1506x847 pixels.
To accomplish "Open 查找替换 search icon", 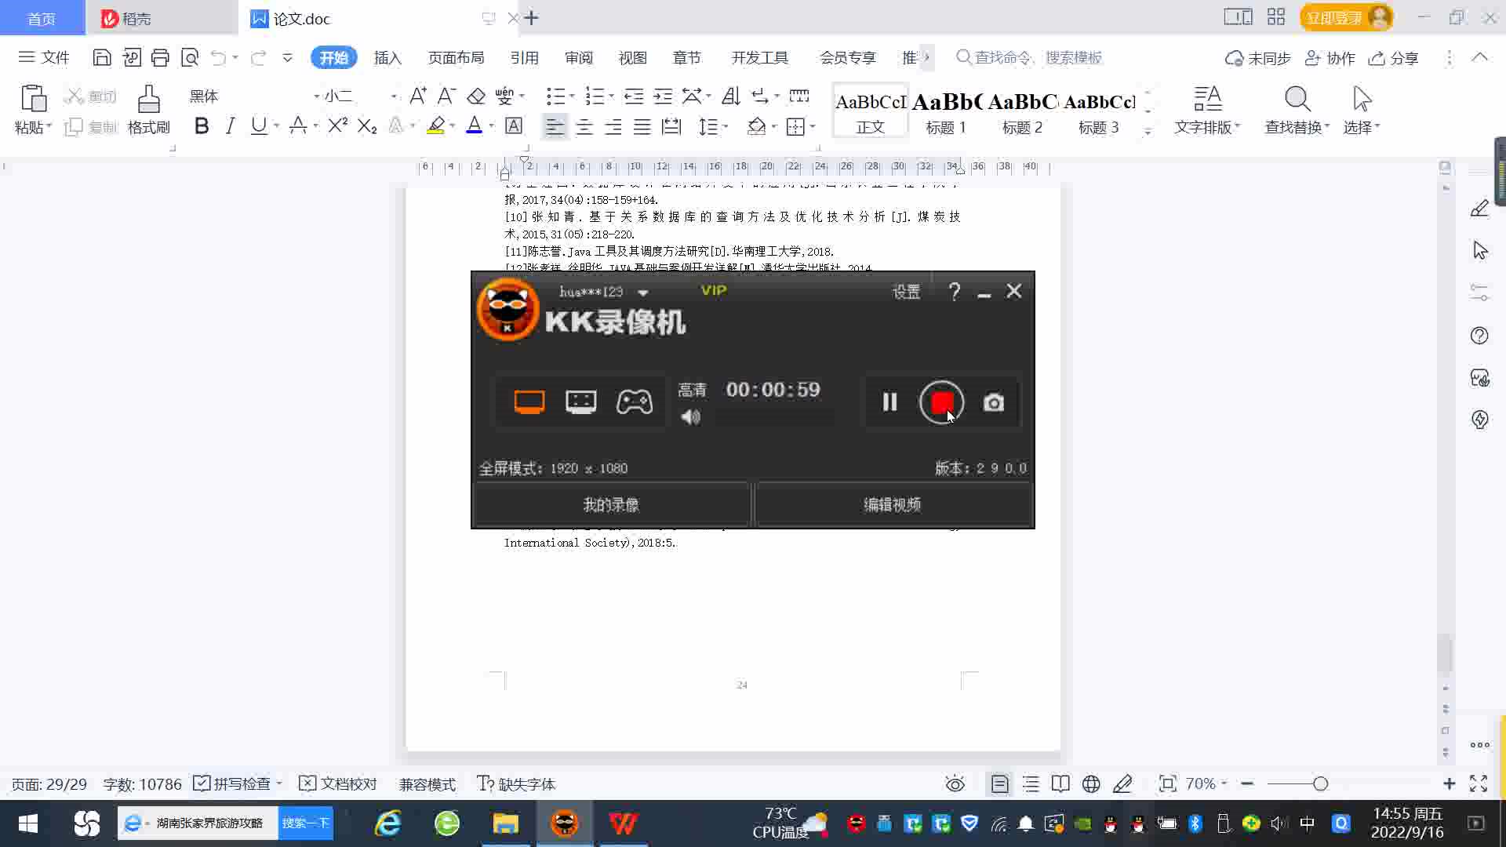I will pyautogui.click(x=1297, y=100).
